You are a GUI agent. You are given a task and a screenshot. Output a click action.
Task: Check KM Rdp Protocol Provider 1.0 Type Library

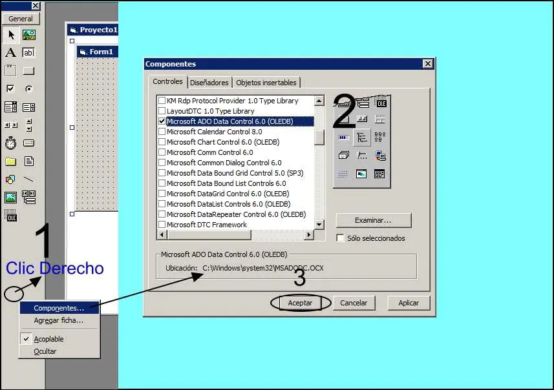coord(162,101)
